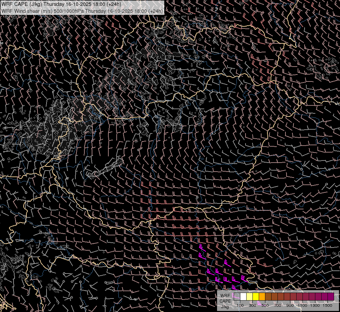Image resolution: width=340 pixels, height=312 pixels.
Task: Select the 'CAPE' text in legend box
Action: (225, 301)
